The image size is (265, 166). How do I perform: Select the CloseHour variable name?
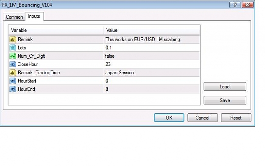point(28,64)
